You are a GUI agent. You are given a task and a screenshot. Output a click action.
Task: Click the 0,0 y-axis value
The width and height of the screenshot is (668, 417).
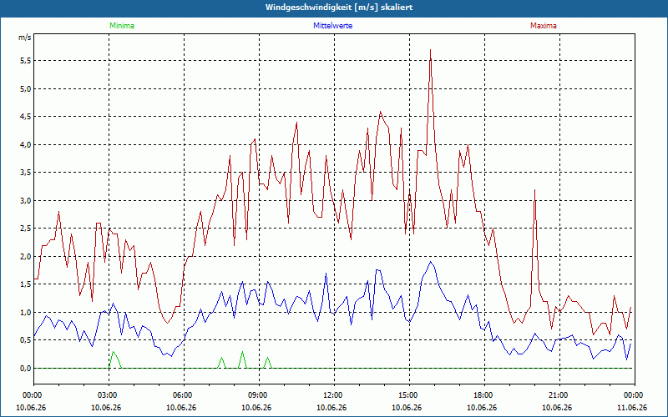pyautogui.click(x=26, y=368)
